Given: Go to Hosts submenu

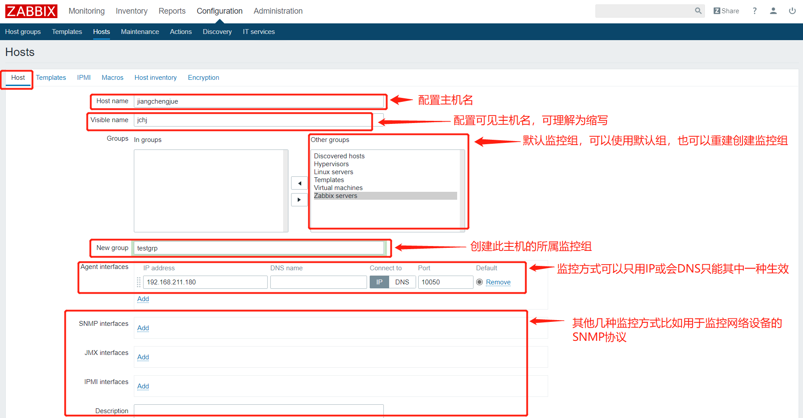Looking at the screenshot, I should [102, 32].
